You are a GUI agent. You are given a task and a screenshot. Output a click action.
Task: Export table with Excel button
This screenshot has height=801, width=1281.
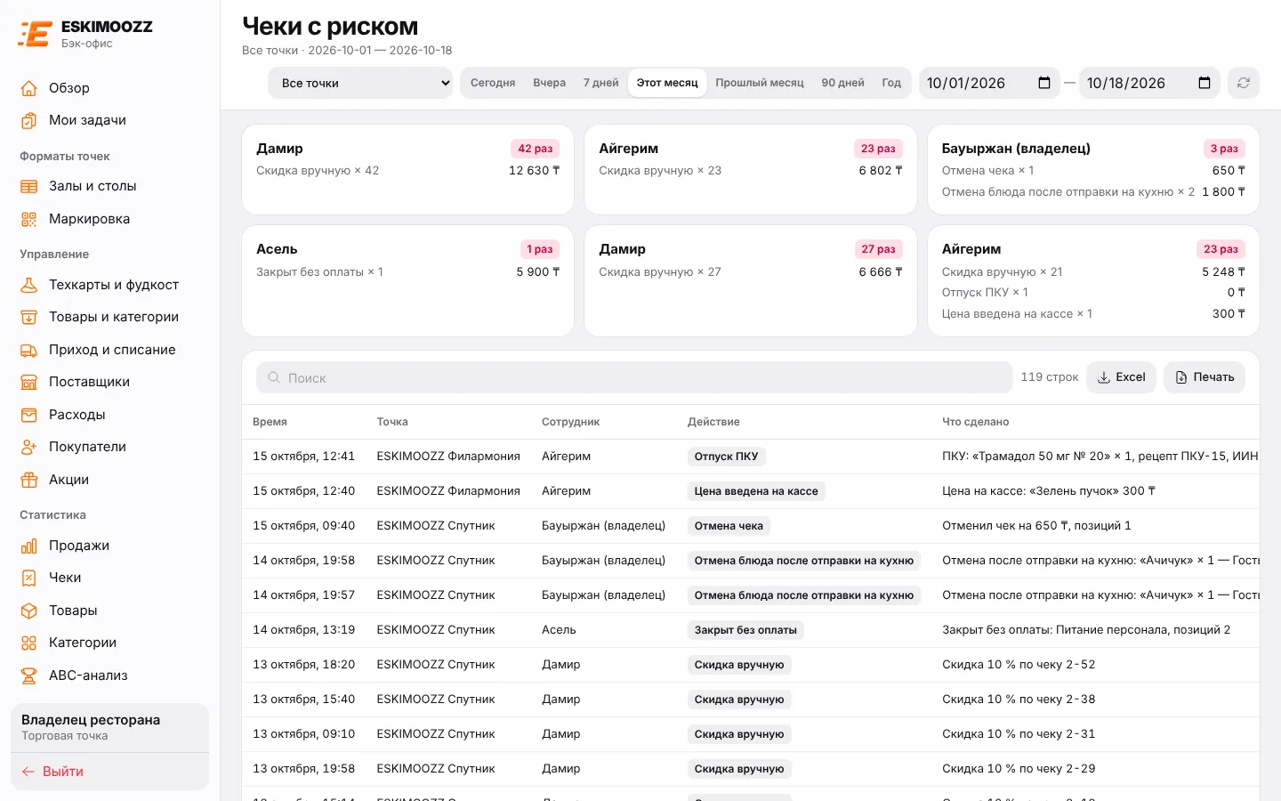[x=1121, y=377]
